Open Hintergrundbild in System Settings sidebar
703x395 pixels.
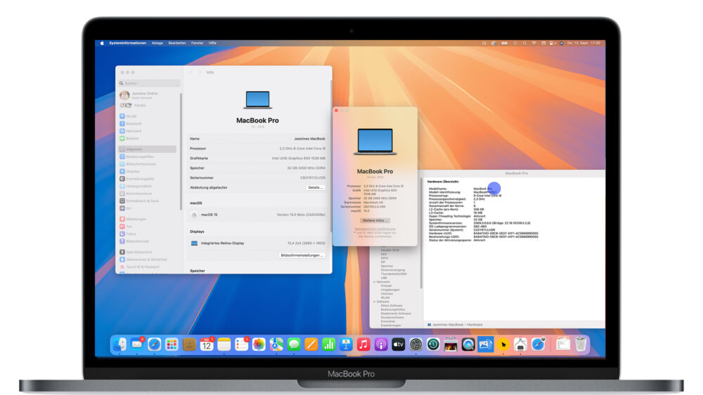coord(136,186)
